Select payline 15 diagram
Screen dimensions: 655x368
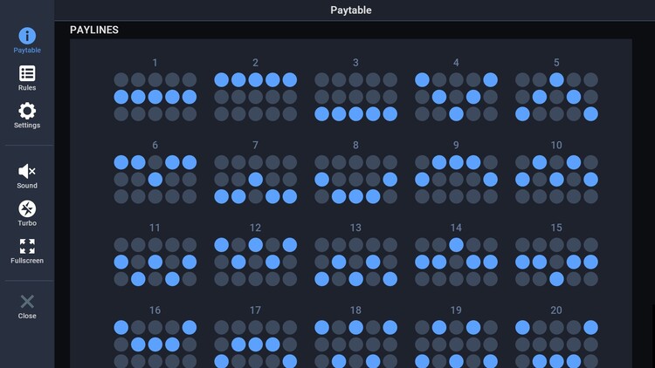click(x=556, y=262)
